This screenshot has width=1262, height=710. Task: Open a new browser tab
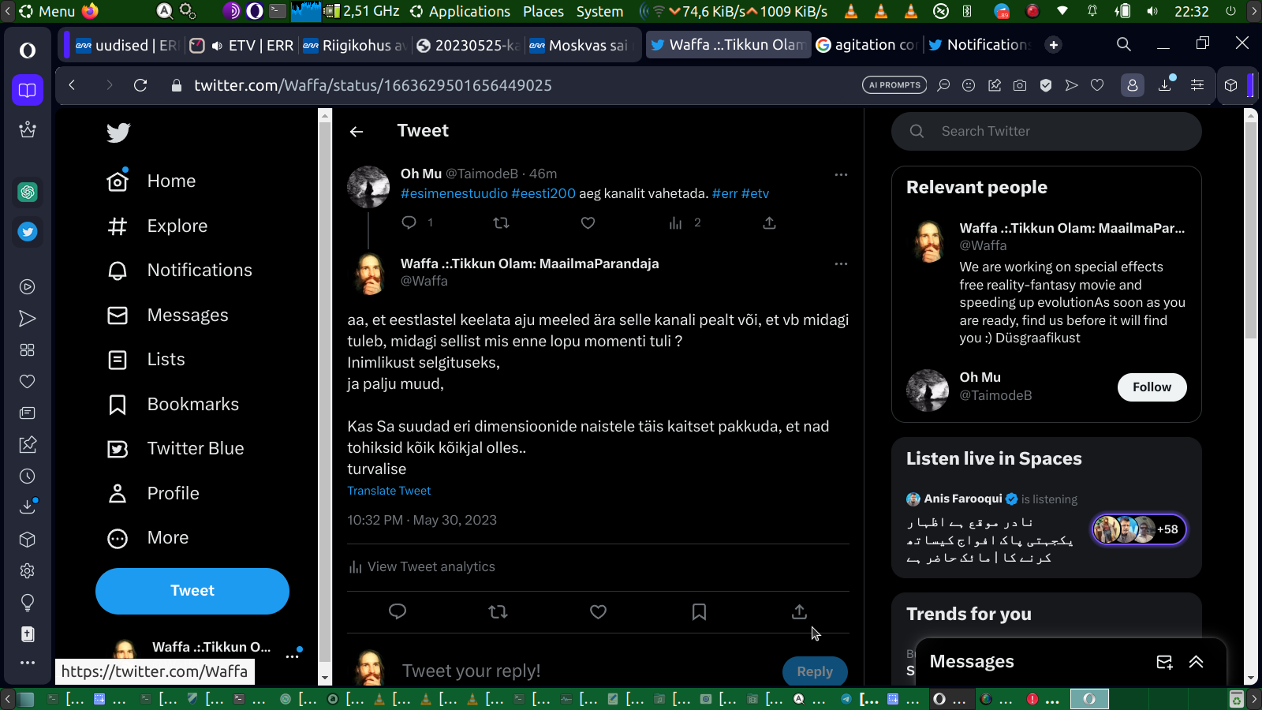click(x=1053, y=45)
